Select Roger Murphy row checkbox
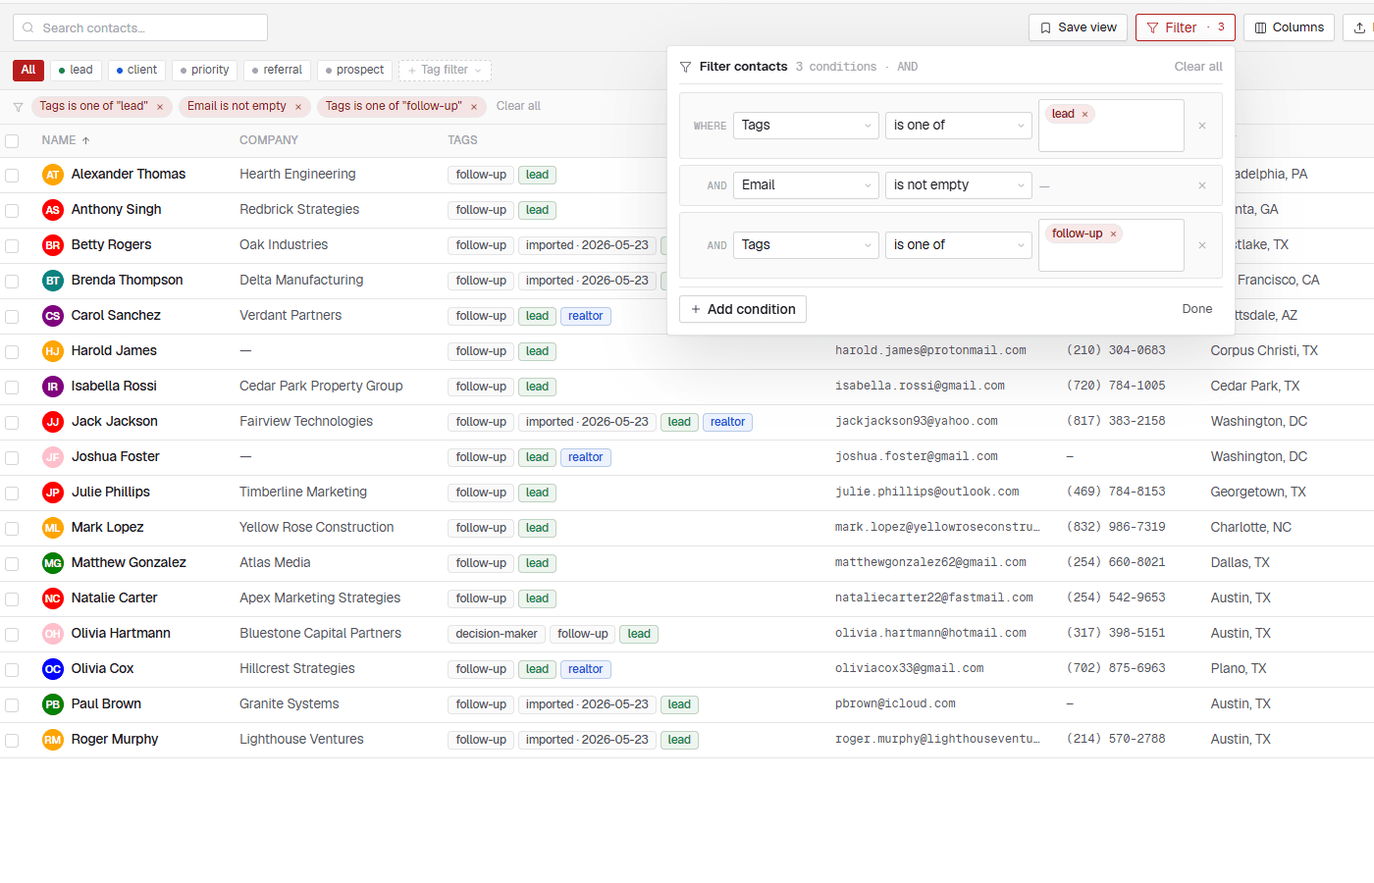 coord(12,741)
